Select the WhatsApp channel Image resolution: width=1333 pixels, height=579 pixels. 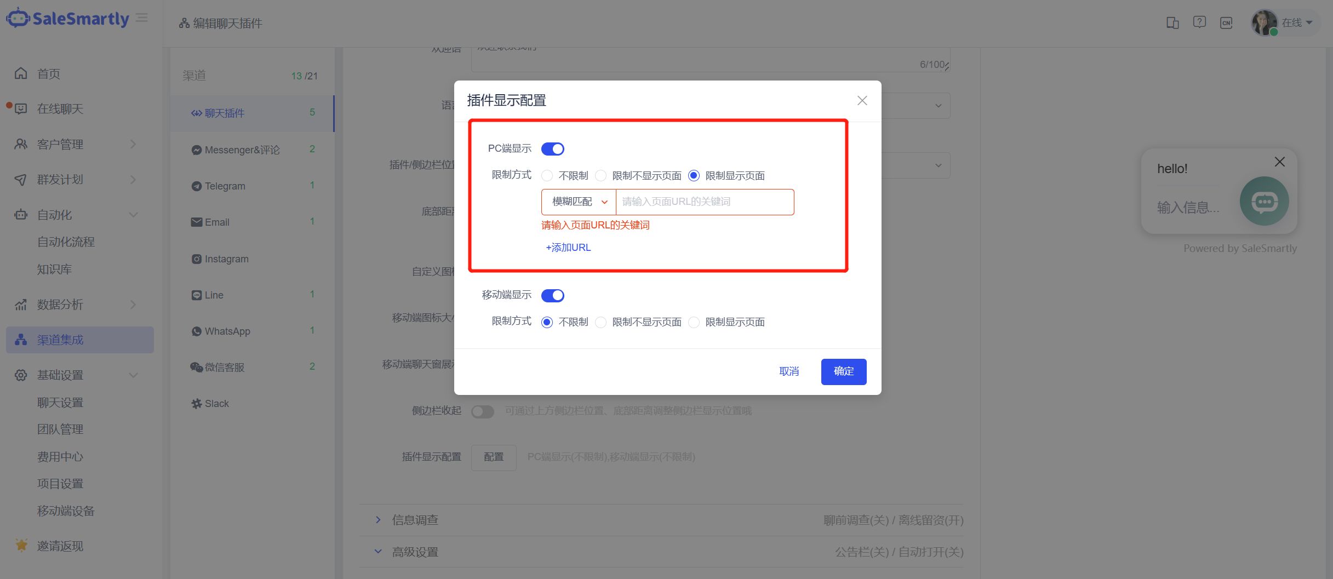pos(227,331)
